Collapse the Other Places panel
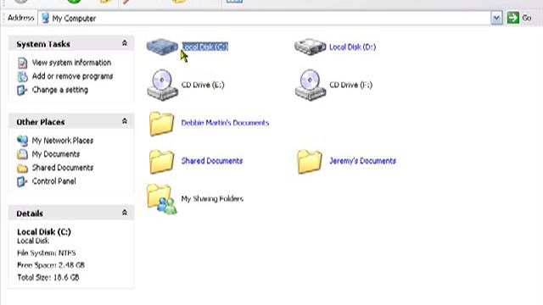Viewport: 543px width, 305px height. coord(125,121)
